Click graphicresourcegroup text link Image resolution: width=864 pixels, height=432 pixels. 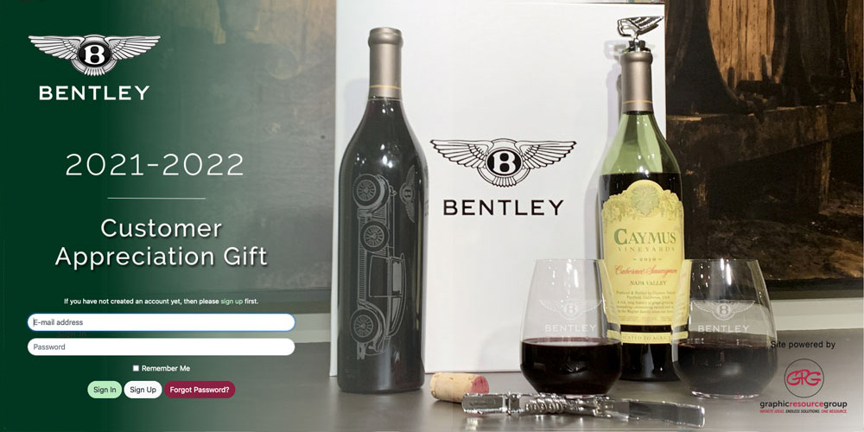pos(804,404)
